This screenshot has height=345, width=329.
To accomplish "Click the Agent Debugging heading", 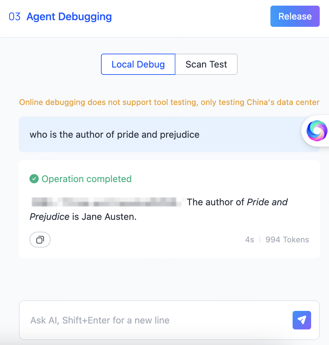I will [x=69, y=17].
